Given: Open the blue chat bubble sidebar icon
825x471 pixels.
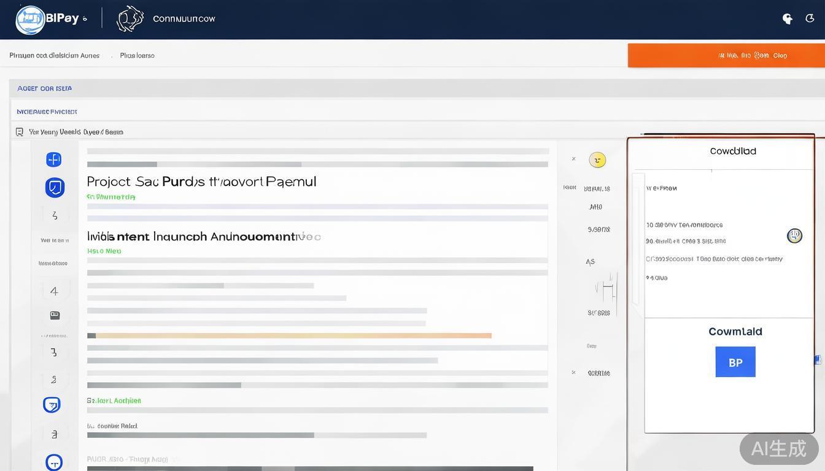Looking at the screenshot, I should pos(52,405).
